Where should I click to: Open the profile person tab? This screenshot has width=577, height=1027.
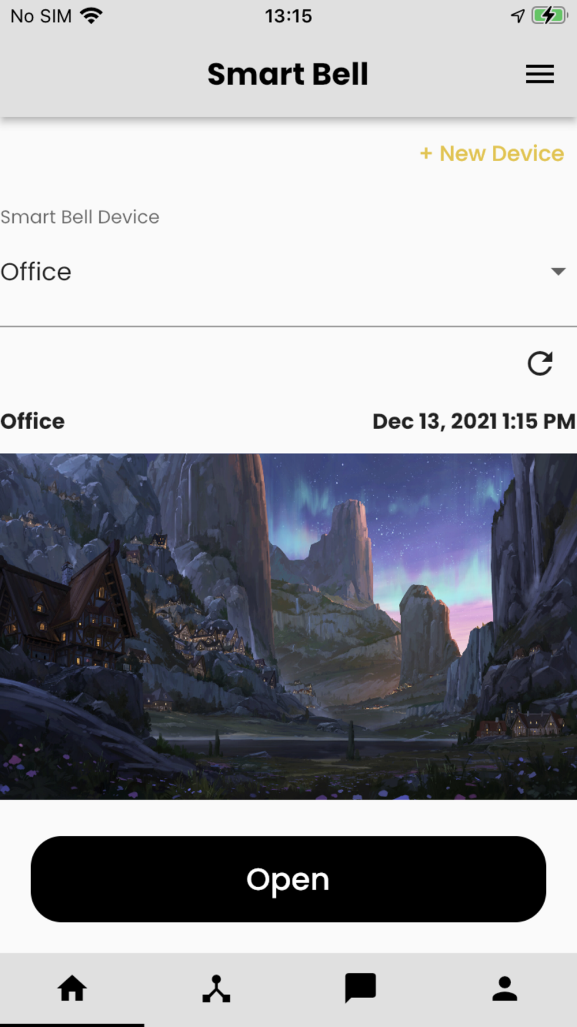[505, 988]
